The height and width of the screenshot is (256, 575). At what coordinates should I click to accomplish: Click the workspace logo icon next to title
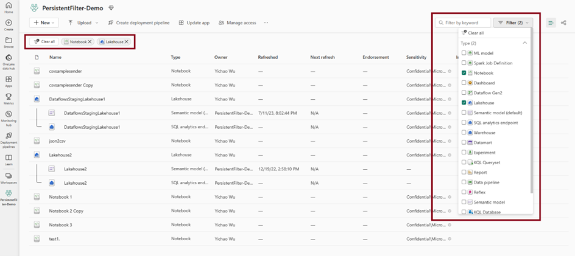(x=34, y=8)
